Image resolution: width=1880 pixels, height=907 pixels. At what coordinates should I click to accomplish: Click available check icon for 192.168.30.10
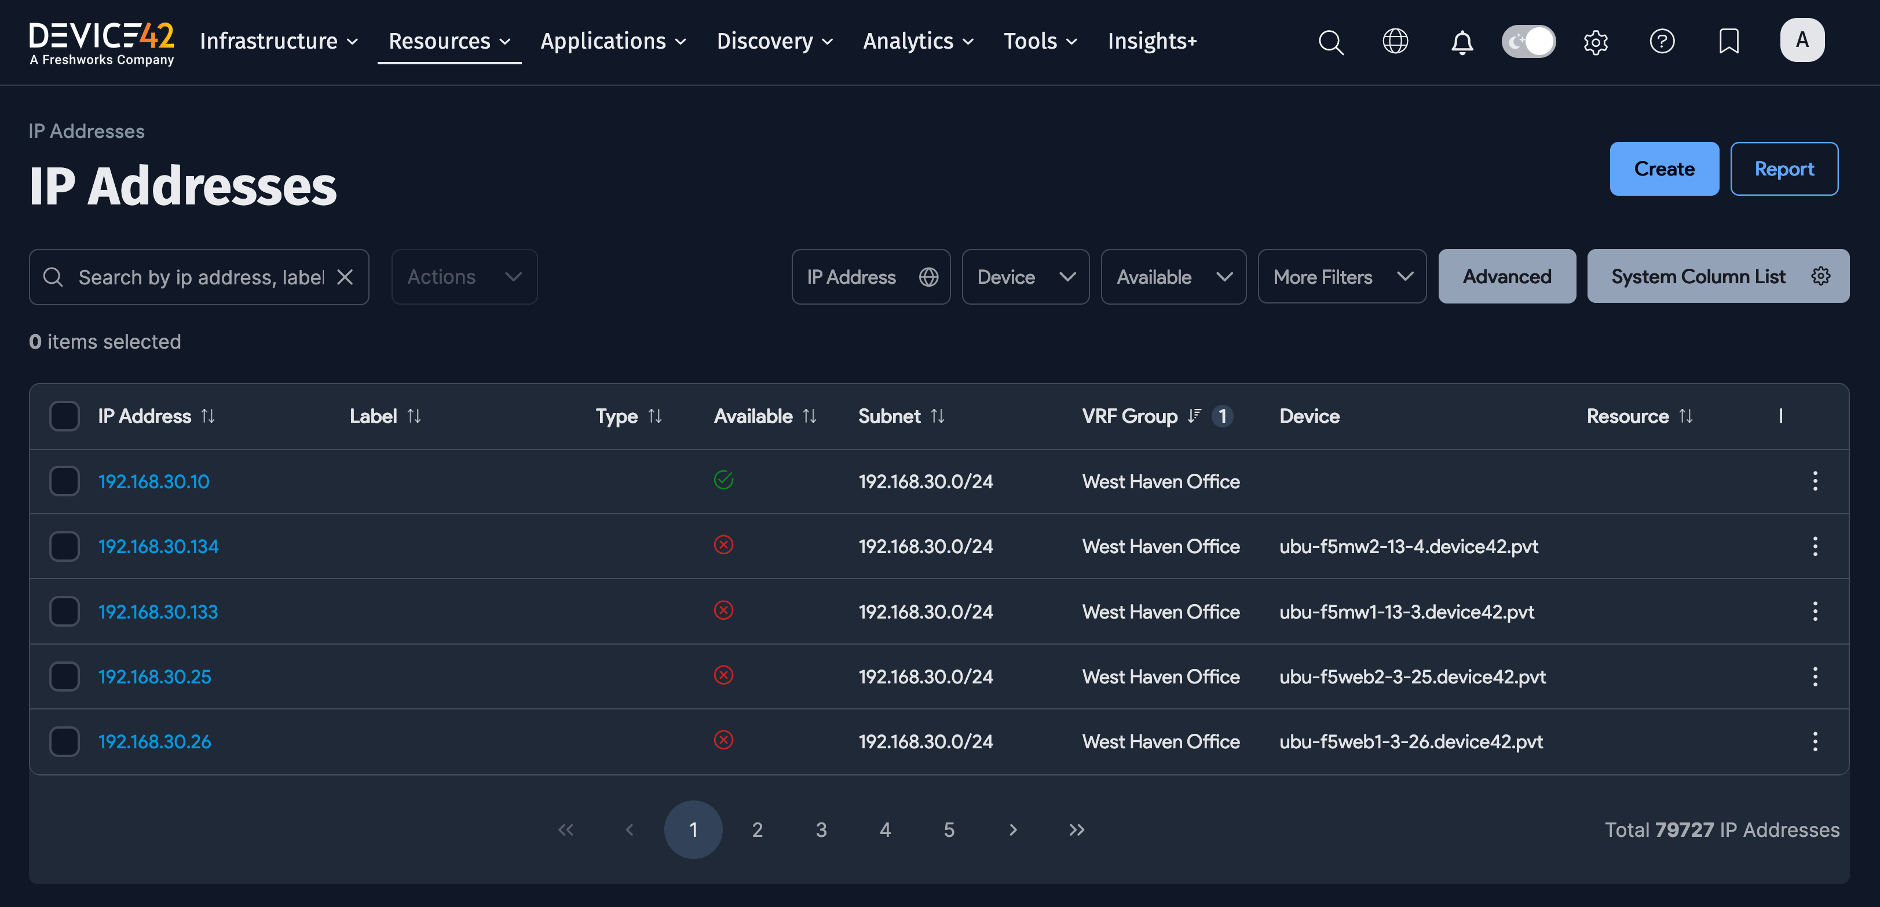coord(723,480)
